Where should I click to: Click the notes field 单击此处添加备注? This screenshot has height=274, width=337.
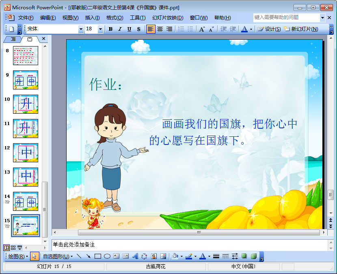(190, 244)
